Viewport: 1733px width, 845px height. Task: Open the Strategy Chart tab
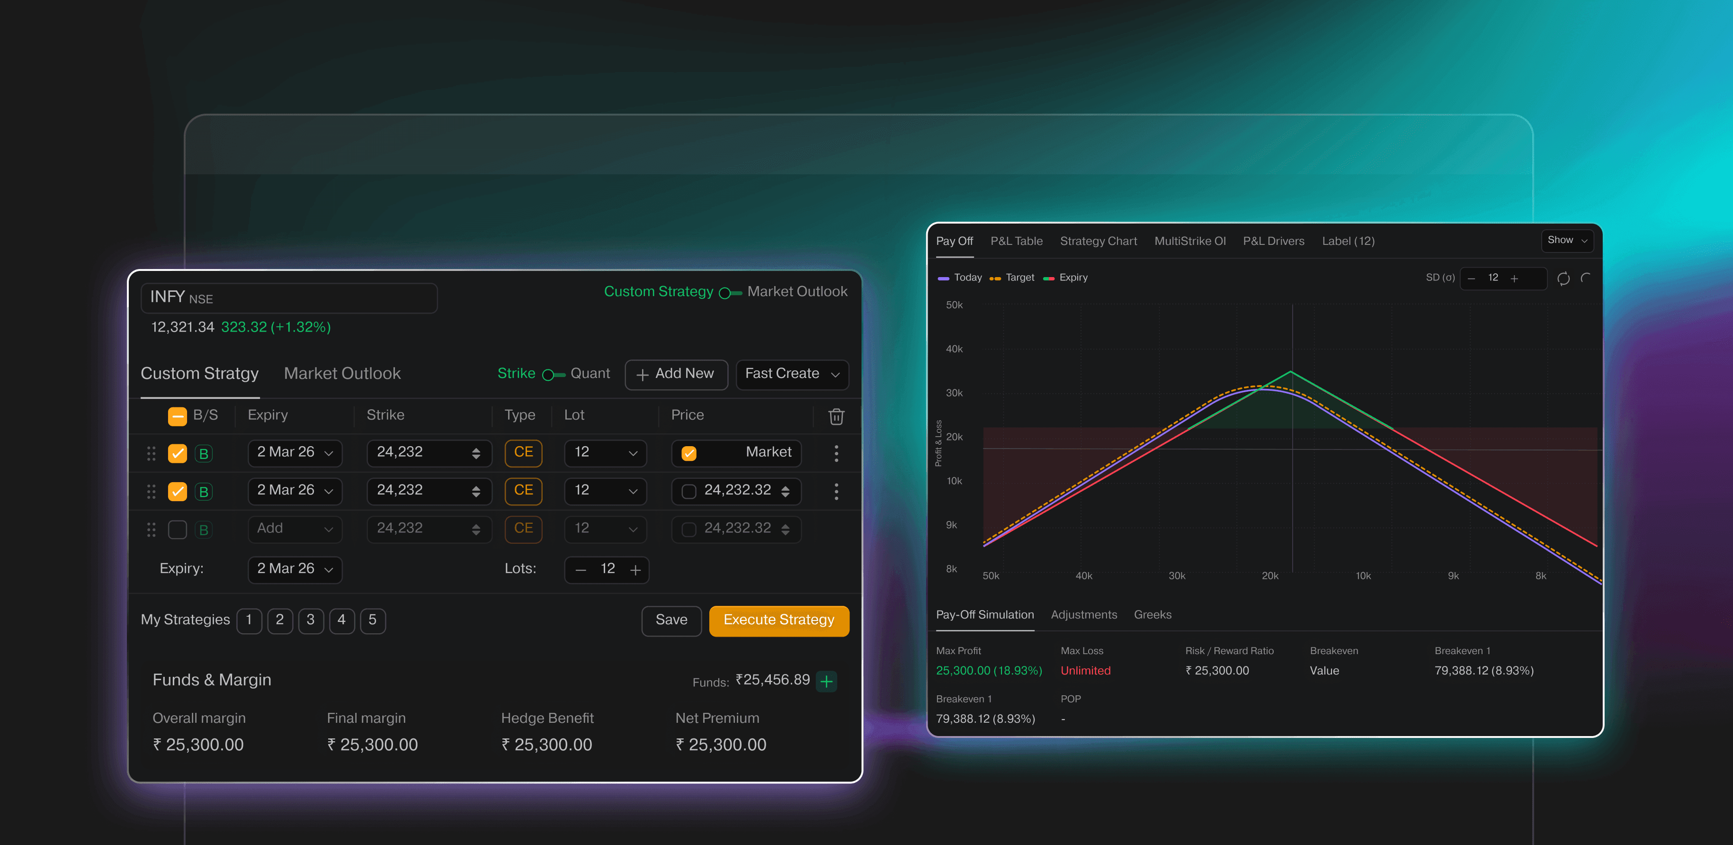coord(1098,241)
